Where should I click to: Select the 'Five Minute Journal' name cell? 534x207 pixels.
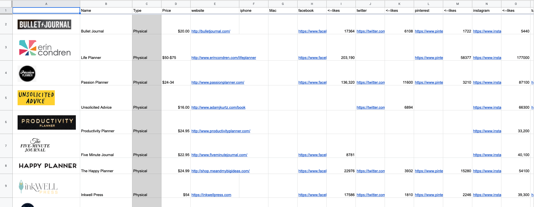tap(106, 155)
